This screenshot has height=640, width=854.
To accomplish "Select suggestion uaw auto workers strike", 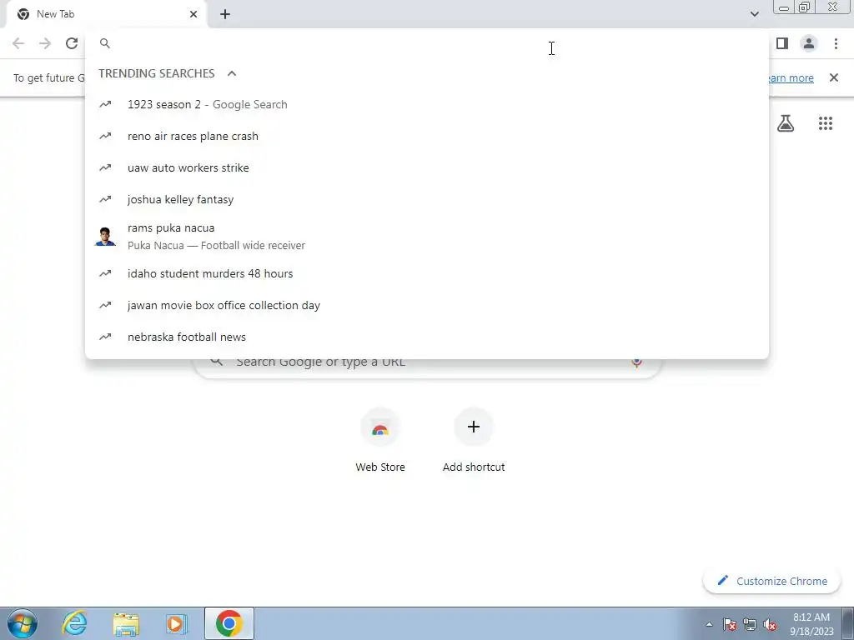I will (427, 167).
